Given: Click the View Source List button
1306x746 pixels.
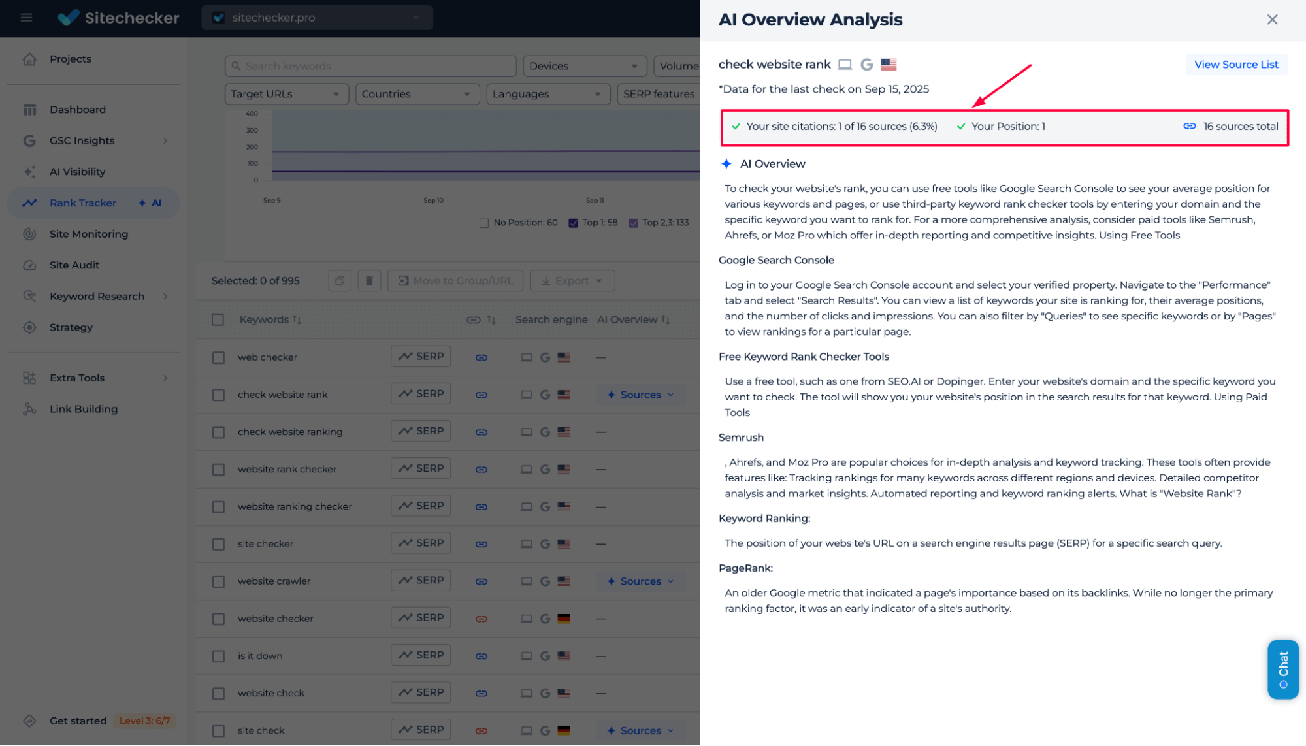Looking at the screenshot, I should click(1236, 64).
